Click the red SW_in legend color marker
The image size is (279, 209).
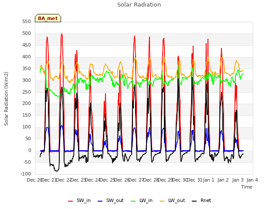71,201
